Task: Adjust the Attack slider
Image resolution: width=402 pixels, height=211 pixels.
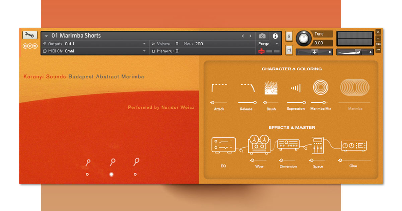Action: (x=212, y=103)
